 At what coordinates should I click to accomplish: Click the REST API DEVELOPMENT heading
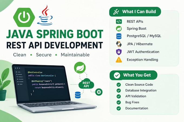point(55,45)
